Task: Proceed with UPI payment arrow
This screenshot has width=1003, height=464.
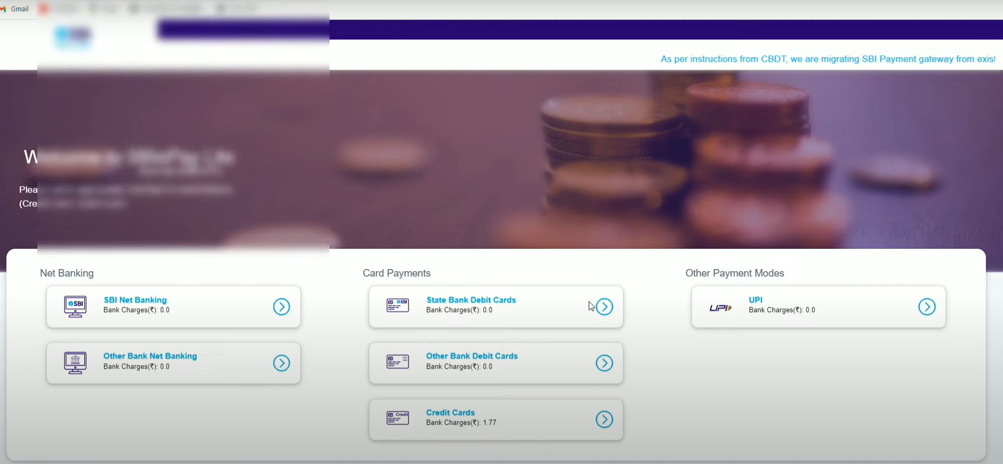Action: pyautogui.click(x=927, y=307)
